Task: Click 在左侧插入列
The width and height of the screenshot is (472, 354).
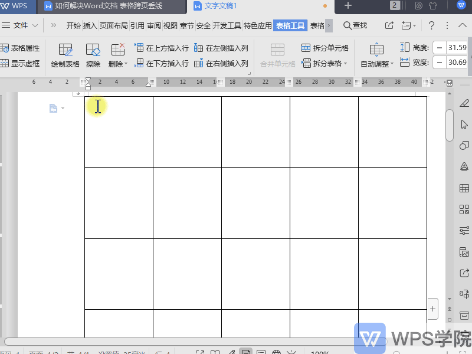Action: pyautogui.click(x=221, y=48)
